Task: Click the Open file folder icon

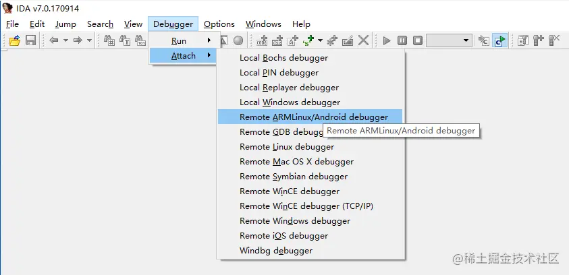Action: click(15, 40)
